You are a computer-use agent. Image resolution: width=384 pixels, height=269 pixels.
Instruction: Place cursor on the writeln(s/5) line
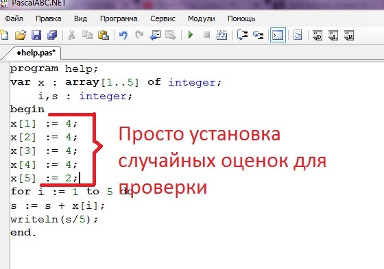pos(54,219)
